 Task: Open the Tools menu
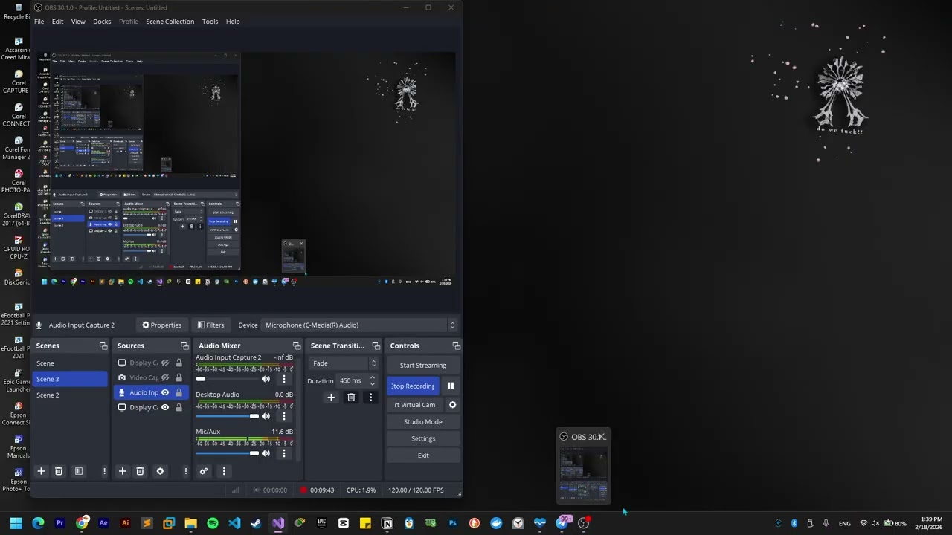coord(210,22)
